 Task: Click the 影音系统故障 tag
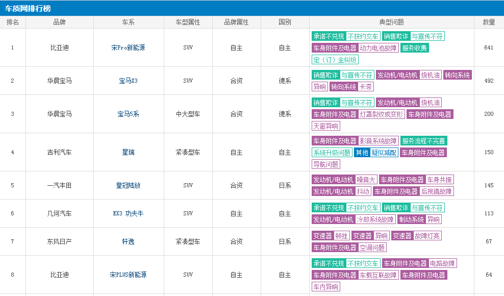click(x=378, y=141)
